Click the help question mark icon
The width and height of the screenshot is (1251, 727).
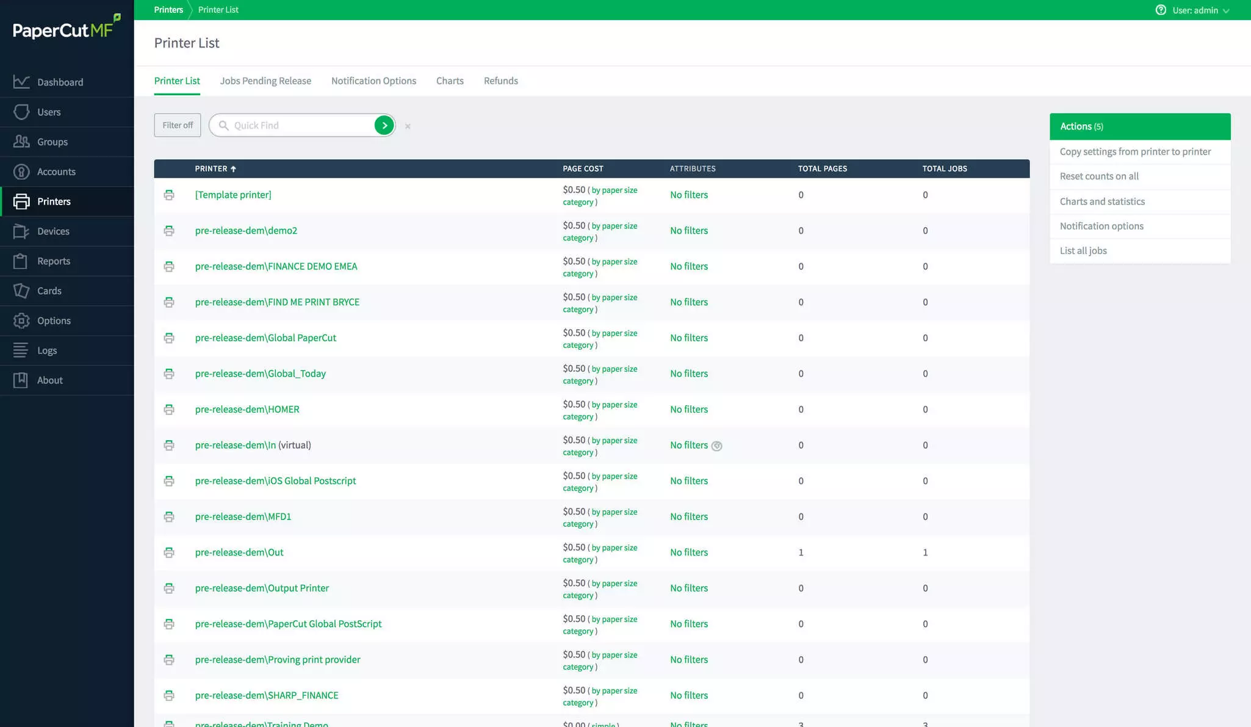[x=1161, y=10]
